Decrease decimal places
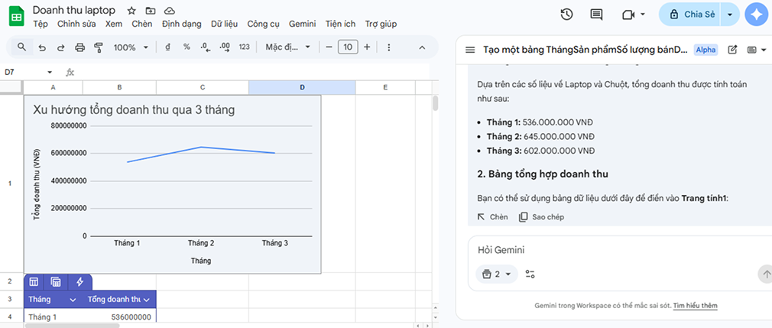This screenshot has height=328, width=772. (x=206, y=47)
